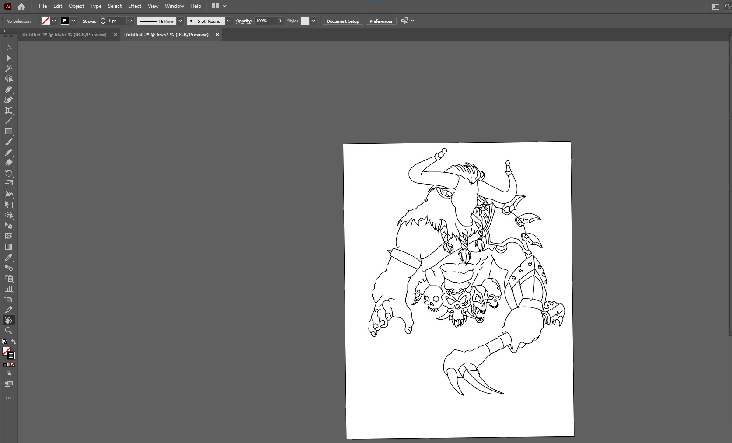
Task: Click the Document Setup button
Action: click(x=343, y=21)
